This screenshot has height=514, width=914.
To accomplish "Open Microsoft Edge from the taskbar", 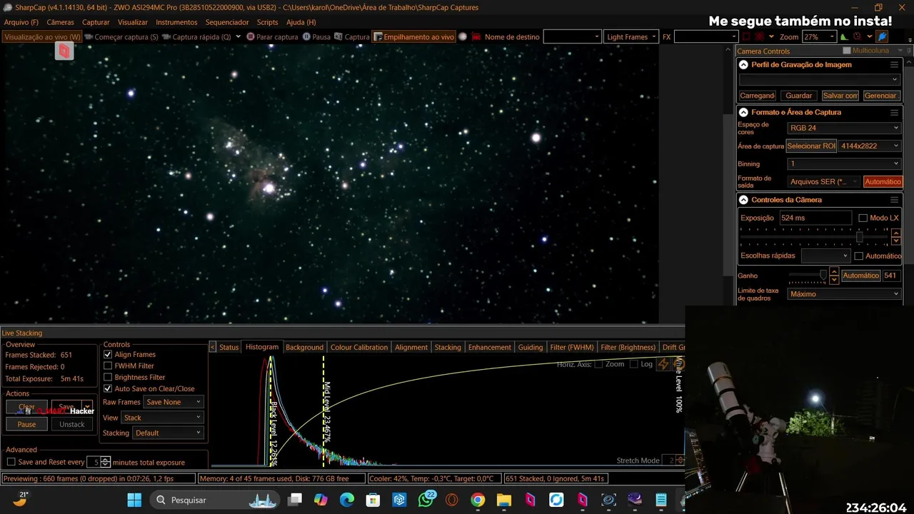I will 346,500.
